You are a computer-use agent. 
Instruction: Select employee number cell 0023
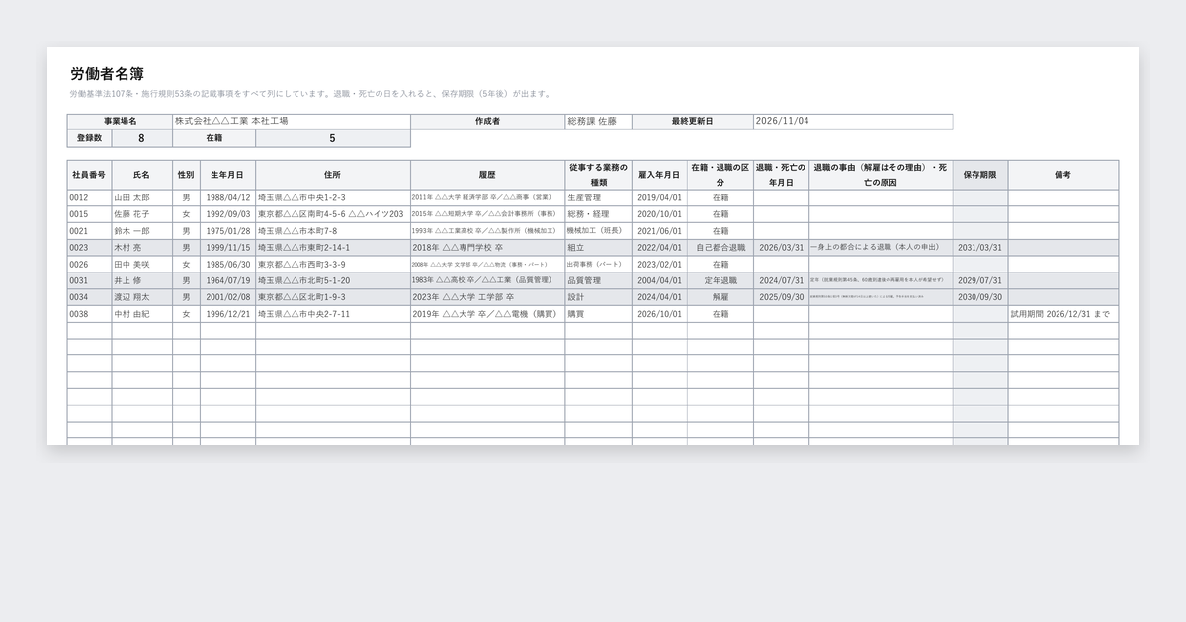pyautogui.click(x=89, y=248)
